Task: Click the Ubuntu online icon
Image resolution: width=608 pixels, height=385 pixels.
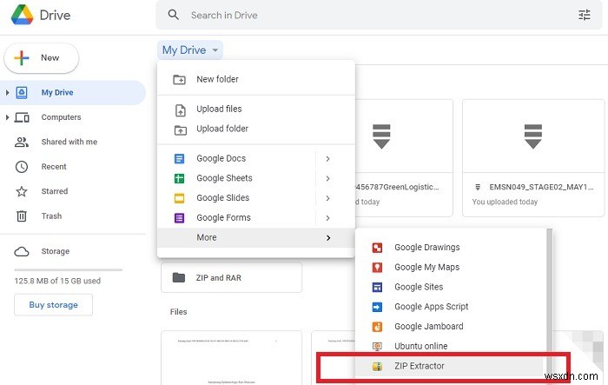Action: (377, 346)
